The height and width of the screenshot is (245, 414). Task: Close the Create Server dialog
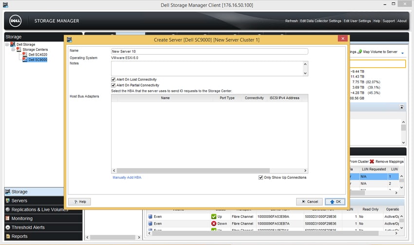click(343, 38)
